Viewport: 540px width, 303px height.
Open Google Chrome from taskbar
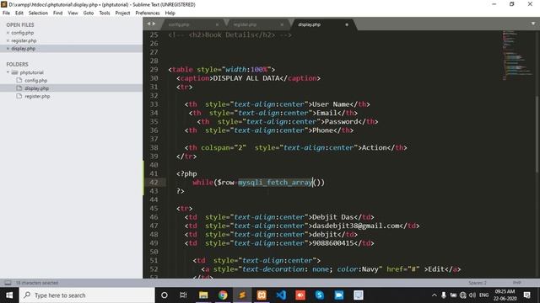(223, 295)
